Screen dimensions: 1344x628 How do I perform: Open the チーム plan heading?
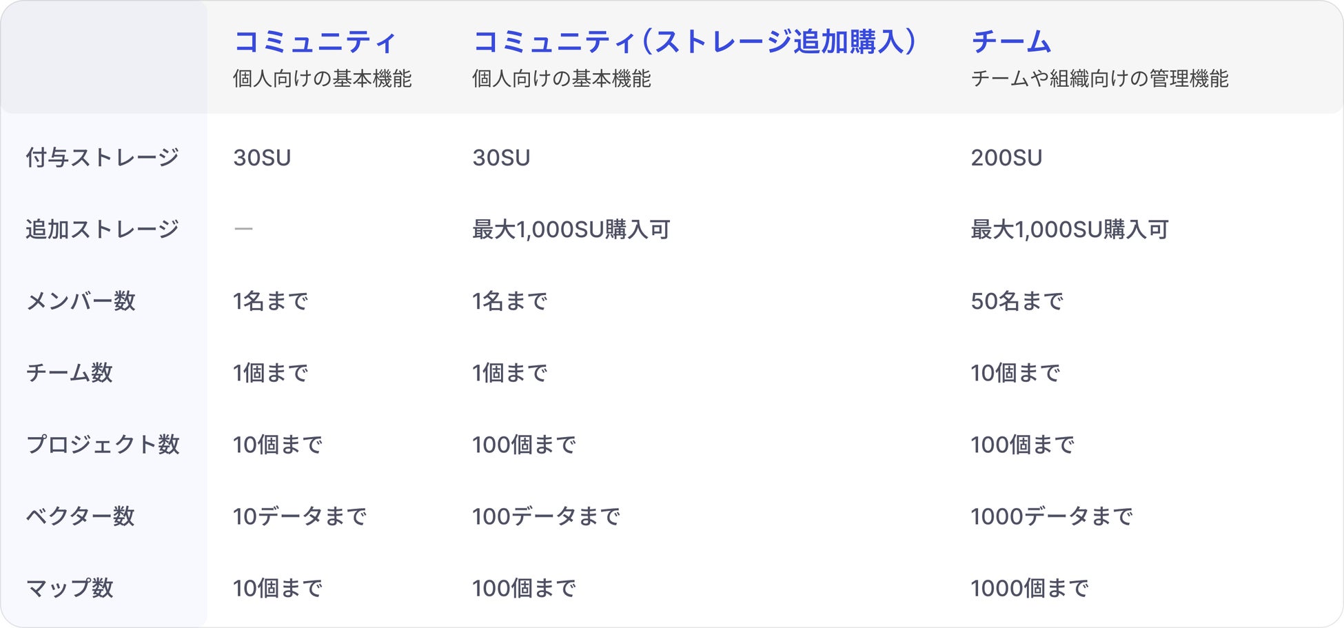(1010, 42)
